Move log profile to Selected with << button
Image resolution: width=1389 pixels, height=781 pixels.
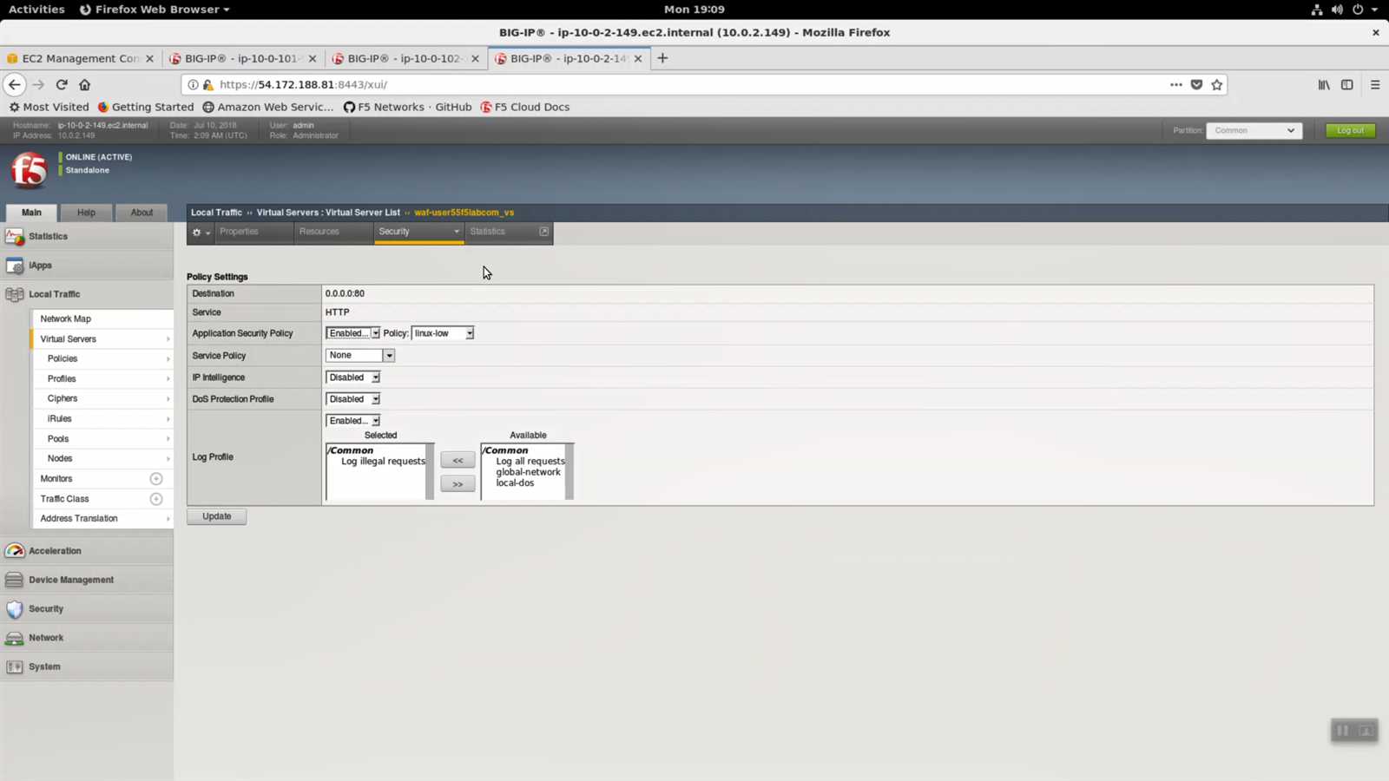coord(458,461)
